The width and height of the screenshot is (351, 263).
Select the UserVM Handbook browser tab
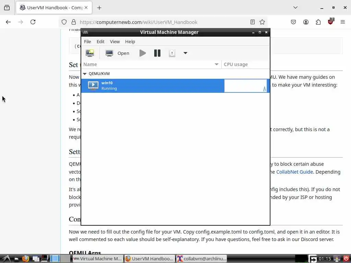pyautogui.click(x=54, y=8)
